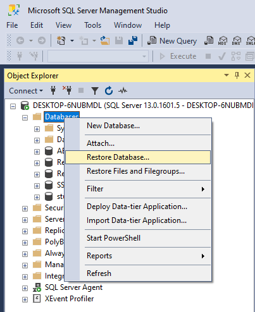The width and height of the screenshot is (255, 312).
Task: Select Import Data-tier Application...
Action: pyautogui.click(x=138, y=220)
